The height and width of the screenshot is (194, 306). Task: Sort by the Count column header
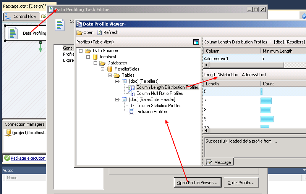tap(283, 83)
